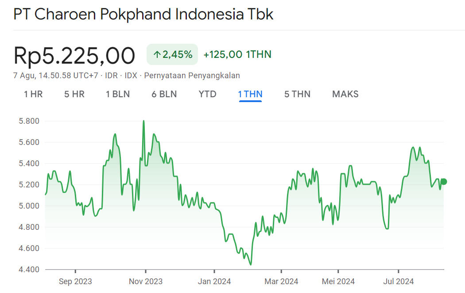Open the 1 BLN price view
The width and height of the screenshot is (465, 293).
coord(117,94)
